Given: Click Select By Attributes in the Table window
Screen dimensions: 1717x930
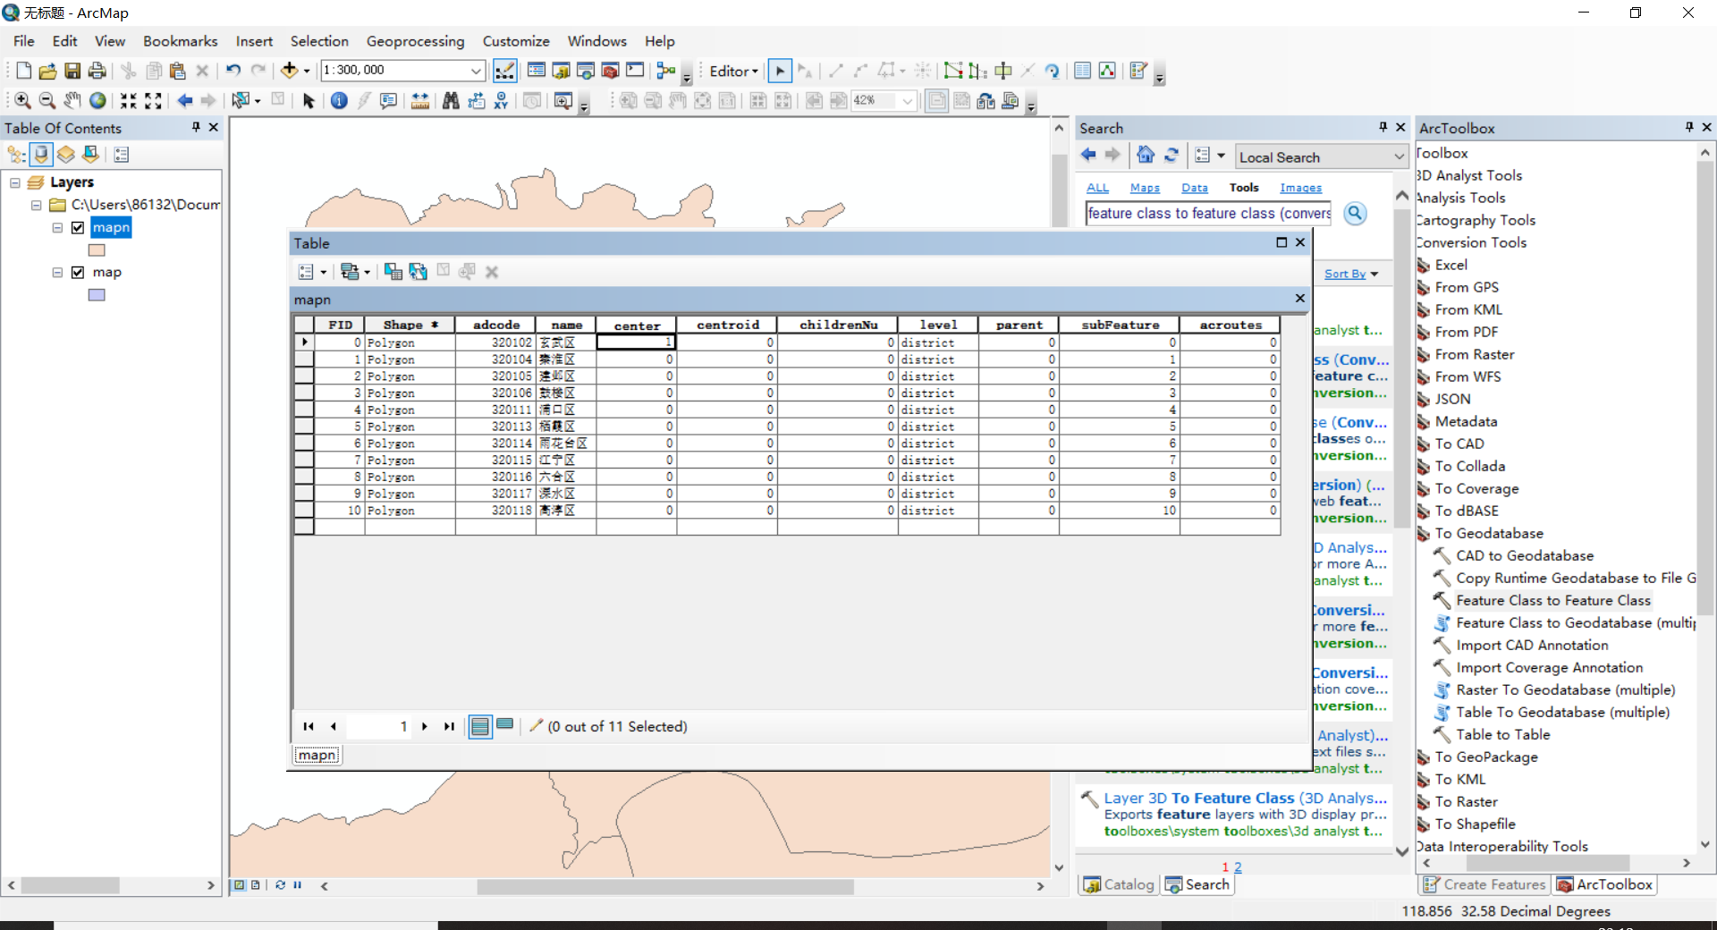Looking at the screenshot, I should (393, 272).
